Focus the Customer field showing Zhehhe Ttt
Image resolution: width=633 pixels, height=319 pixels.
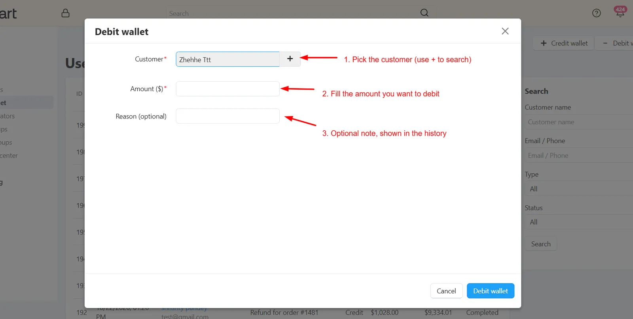tap(228, 59)
